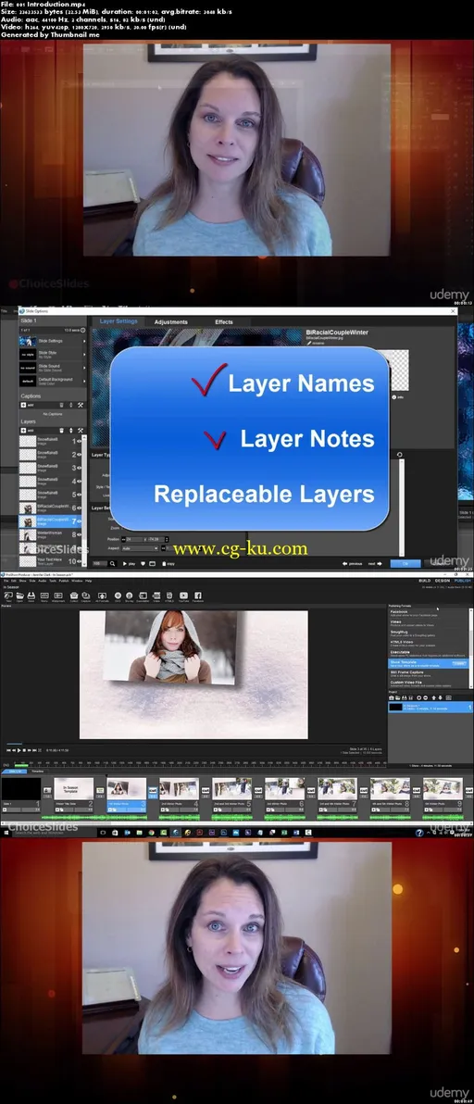Click the HTML5 toolbar icon
This screenshot has height=1104, width=474.
(169, 596)
